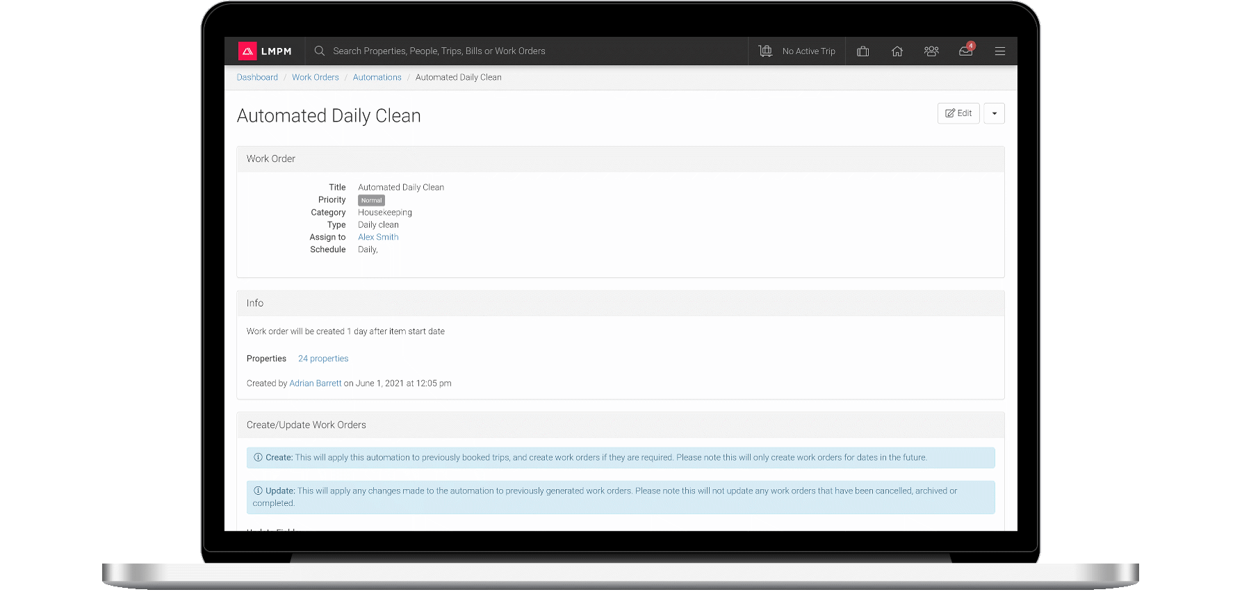Click the Info panel header
This screenshot has width=1251, height=608.
pyautogui.click(x=621, y=304)
